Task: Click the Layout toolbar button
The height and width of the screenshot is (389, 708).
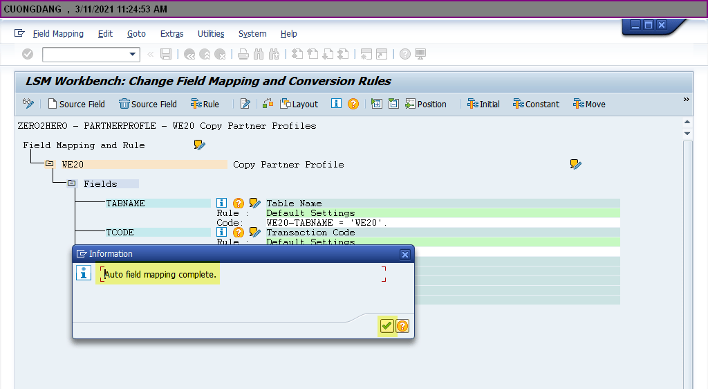Action: tap(299, 104)
